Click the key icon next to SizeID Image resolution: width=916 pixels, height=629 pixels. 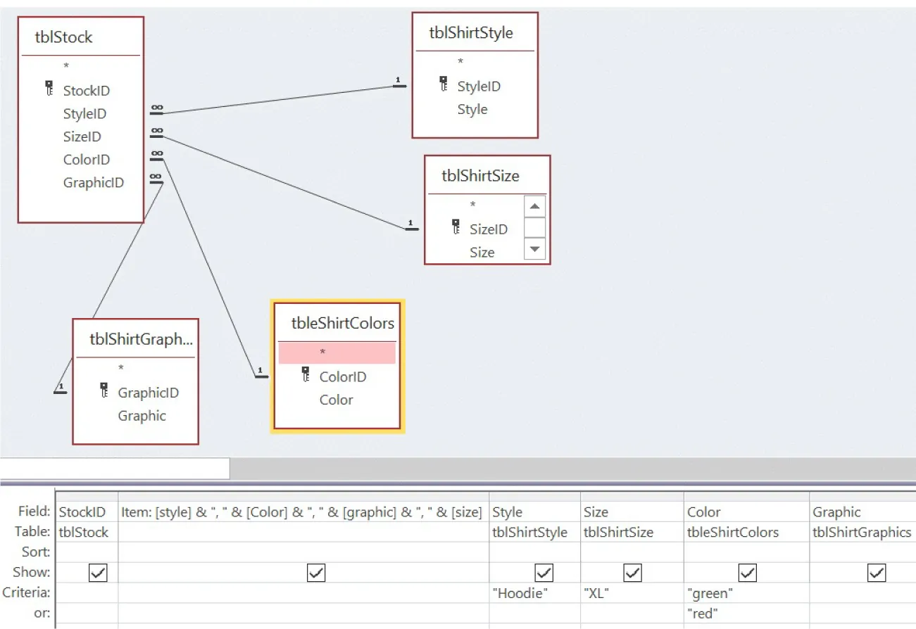456,227
